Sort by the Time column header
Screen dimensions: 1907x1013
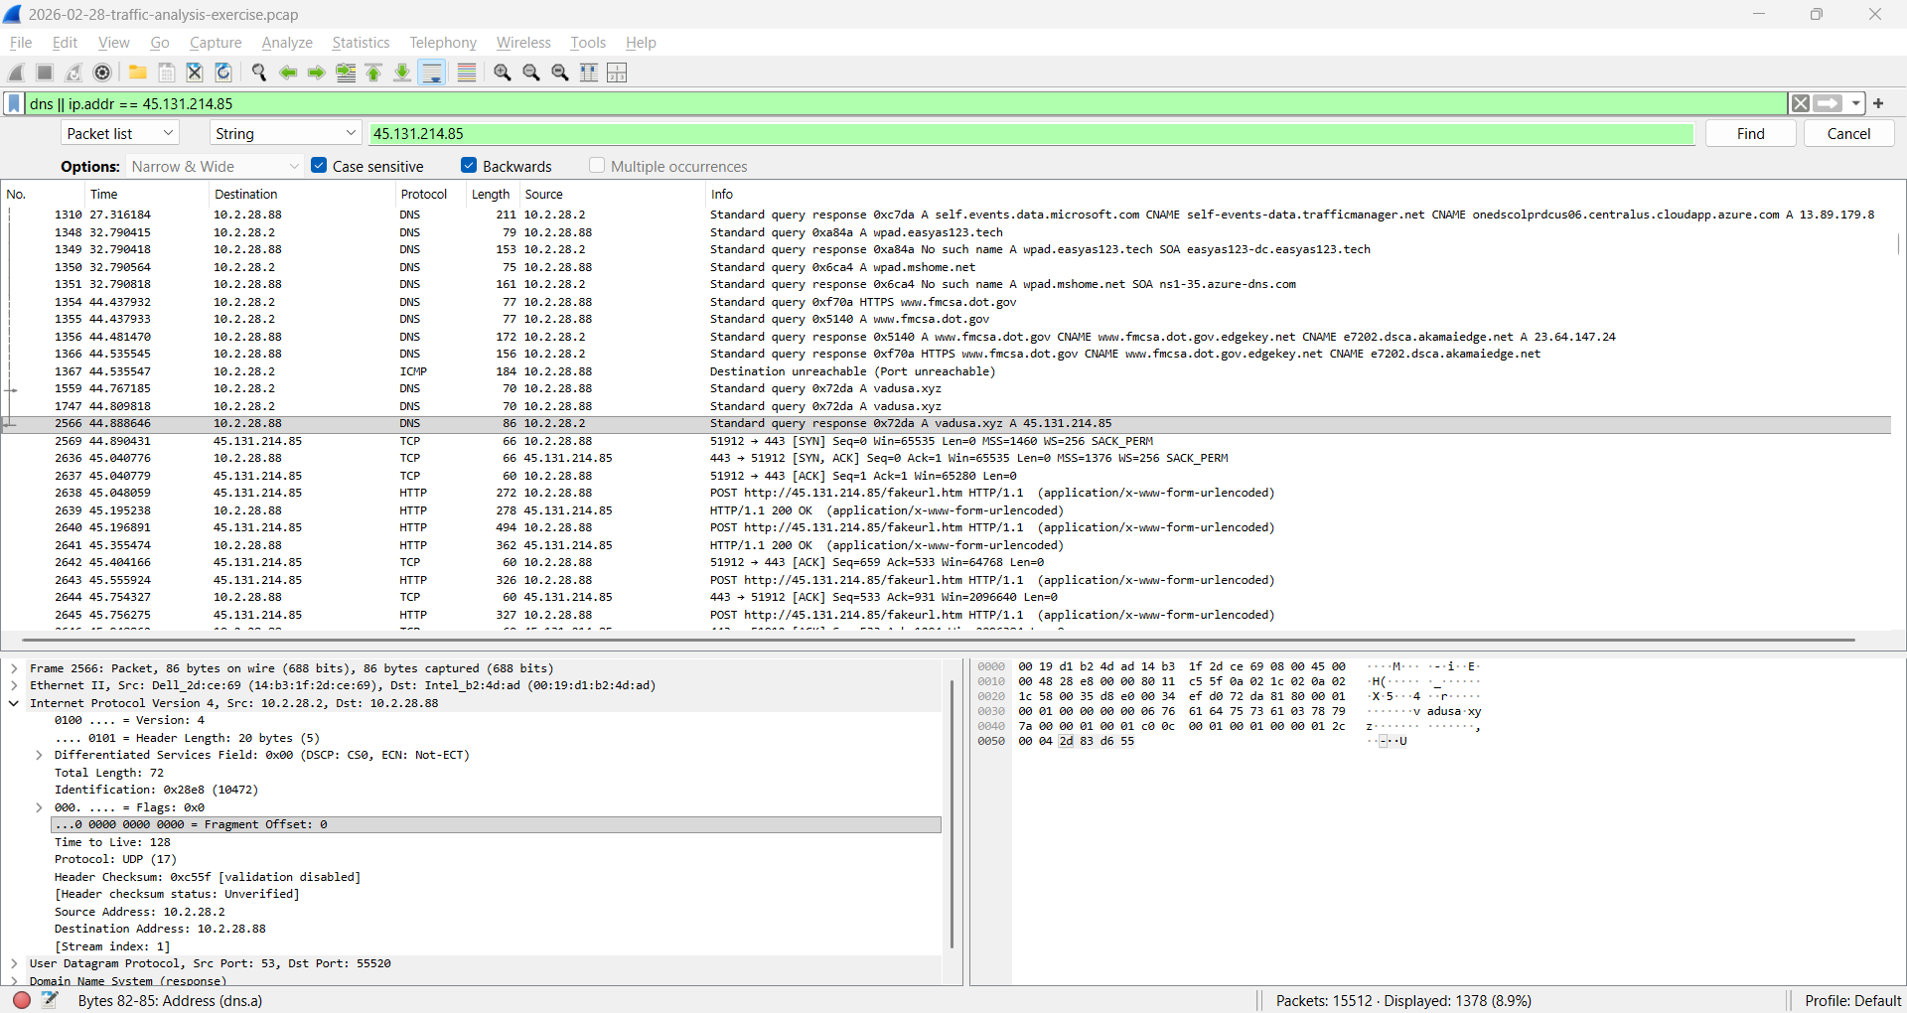[147, 194]
